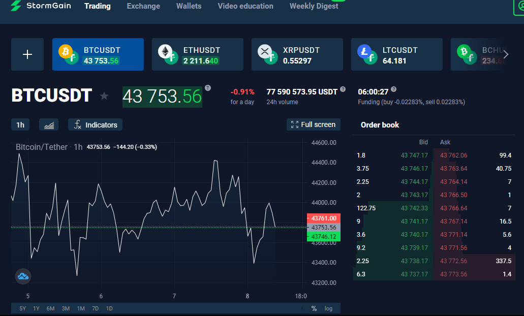The width and height of the screenshot is (524, 316).
Task: Show more instruments with right chevron
Action: [x=506, y=54]
